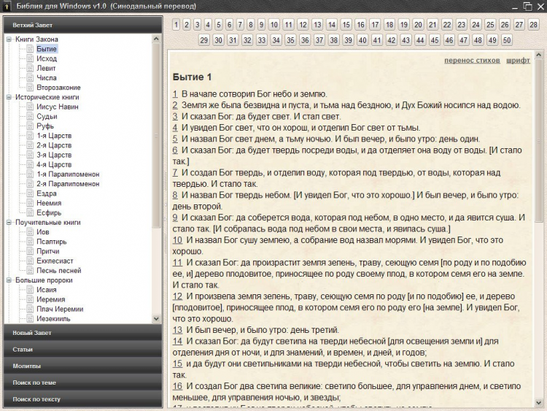The width and height of the screenshot is (547, 411).
Task: Click the page icon beside Судьи
Action: click(31, 116)
